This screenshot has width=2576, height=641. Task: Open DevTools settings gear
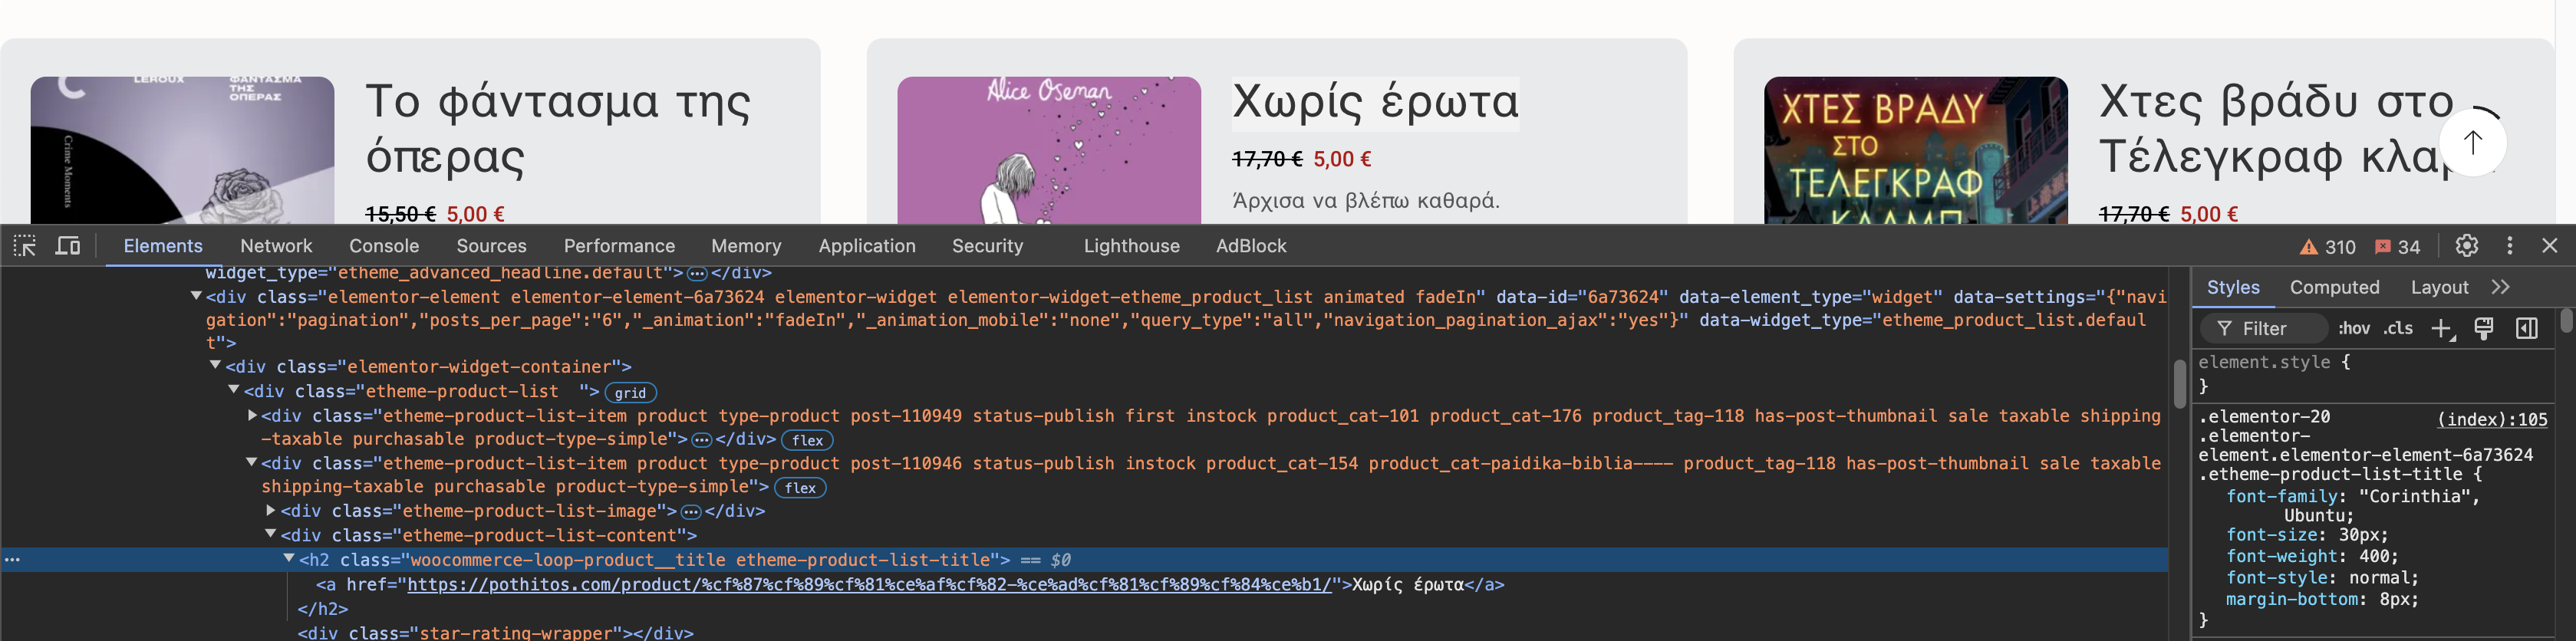click(x=2466, y=246)
